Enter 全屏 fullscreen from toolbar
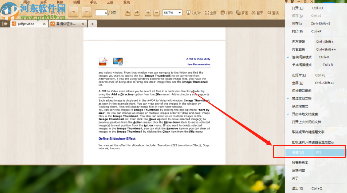This screenshot has width=347, height=193. pos(211,13)
